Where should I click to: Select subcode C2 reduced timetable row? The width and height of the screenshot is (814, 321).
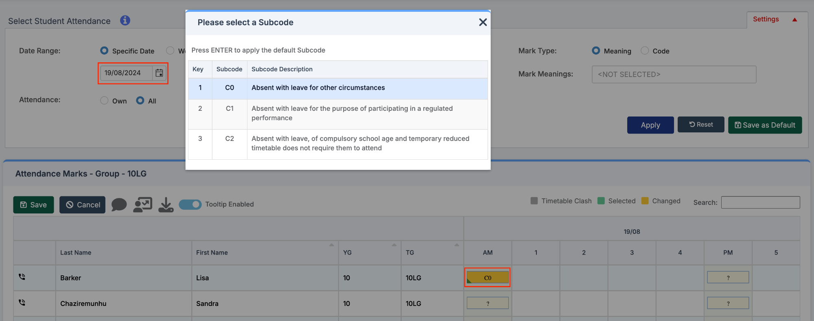click(338, 144)
